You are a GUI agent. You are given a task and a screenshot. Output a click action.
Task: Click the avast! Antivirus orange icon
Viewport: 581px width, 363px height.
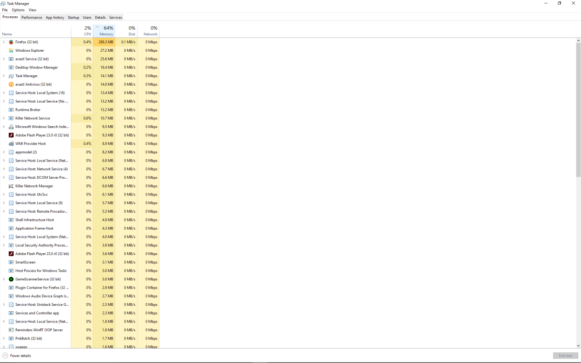pyautogui.click(x=11, y=84)
